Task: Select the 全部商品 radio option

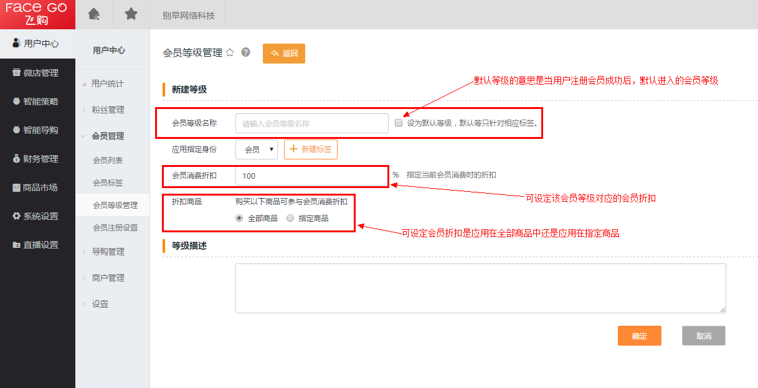Action: click(239, 219)
